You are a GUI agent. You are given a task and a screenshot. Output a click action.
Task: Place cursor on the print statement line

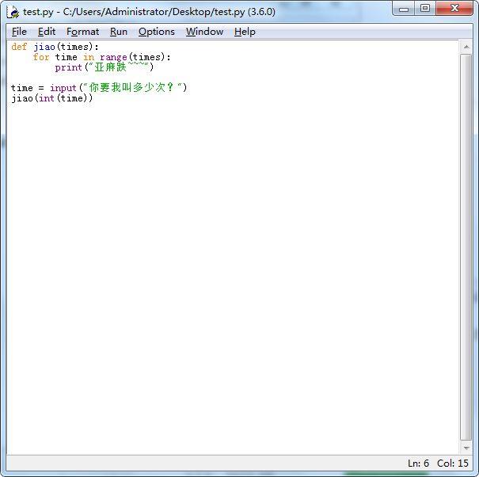(x=104, y=67)
